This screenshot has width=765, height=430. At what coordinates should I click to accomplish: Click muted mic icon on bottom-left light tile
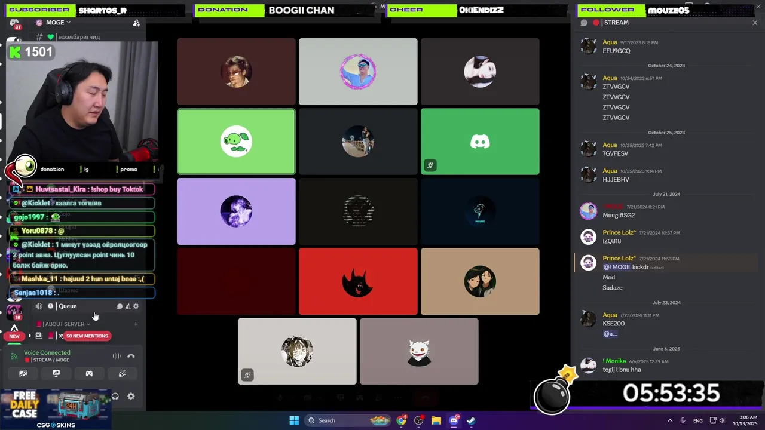click(247, 375)
